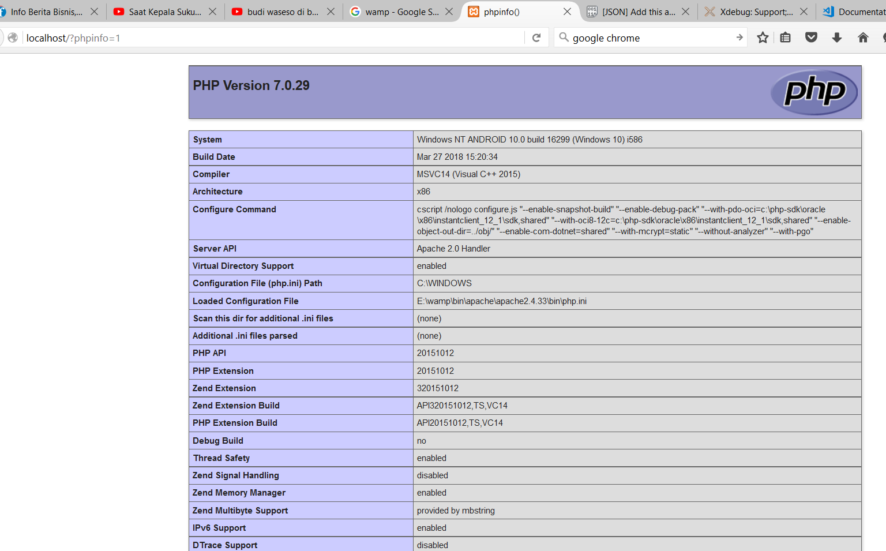Click Scan this dir for additional label
This screenshot has width=886, height=551.
coord(263,318)
